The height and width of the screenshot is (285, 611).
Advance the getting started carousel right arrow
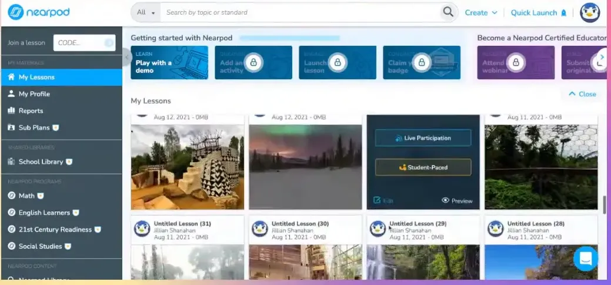click(x=602, y=58)
